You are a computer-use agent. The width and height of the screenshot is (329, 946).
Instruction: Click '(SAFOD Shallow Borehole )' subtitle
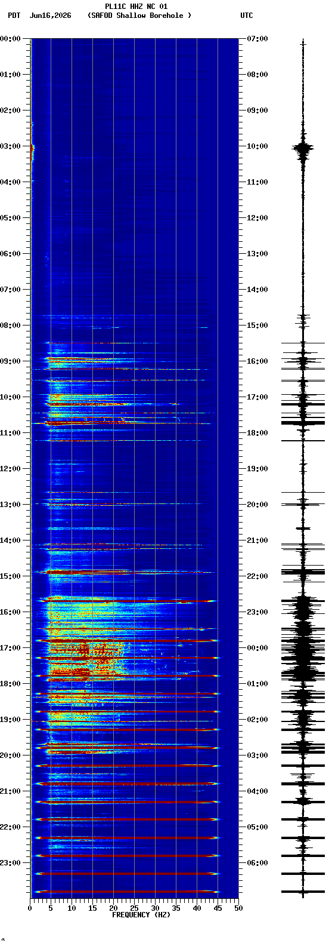(x=139, y=16)
